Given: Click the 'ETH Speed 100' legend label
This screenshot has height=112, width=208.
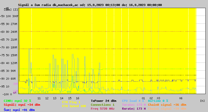Looking at the screenshot, I should 74,106.
